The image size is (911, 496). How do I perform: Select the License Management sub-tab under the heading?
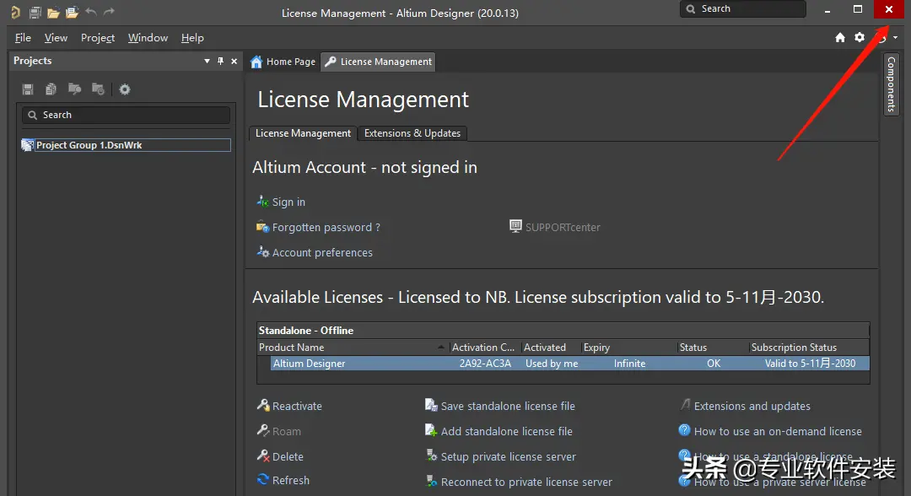pyautogui.click(x=303, y=133)
